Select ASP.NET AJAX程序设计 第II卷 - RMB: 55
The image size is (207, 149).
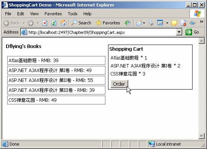pos(56,80)
